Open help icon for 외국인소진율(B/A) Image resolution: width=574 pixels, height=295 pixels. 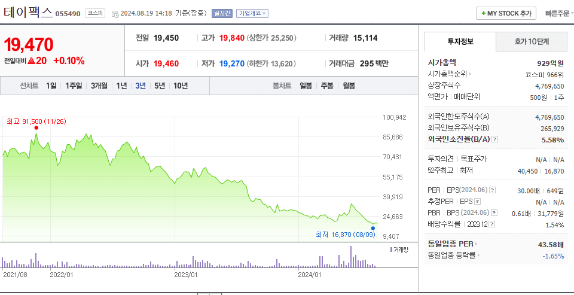(495, 139)
